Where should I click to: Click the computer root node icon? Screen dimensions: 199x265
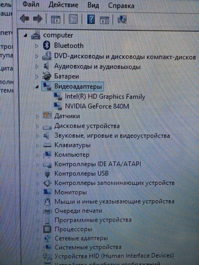point(36,35)
